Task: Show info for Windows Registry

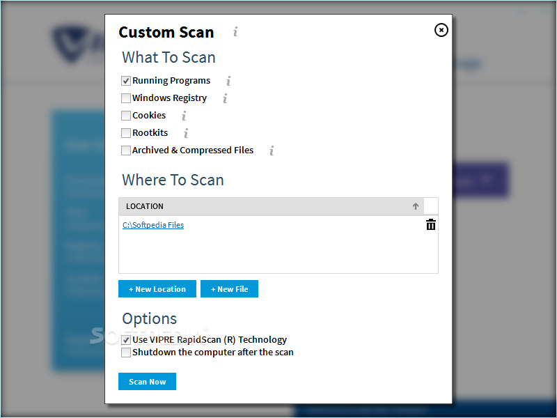Action: point(225,98)
